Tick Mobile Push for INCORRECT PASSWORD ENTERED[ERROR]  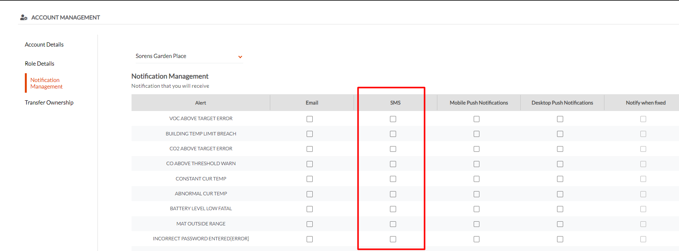pos(476,239)
